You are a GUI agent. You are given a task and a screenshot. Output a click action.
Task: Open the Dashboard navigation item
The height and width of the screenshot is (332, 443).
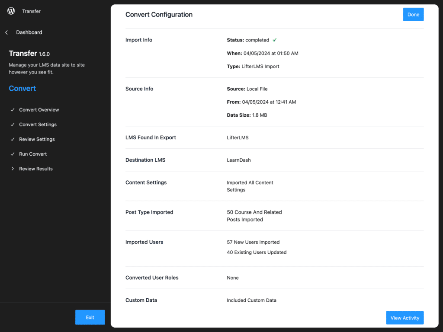(x=29, y=32)
